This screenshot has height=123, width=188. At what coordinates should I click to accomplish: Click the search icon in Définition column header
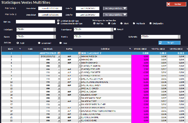click(x=130, y=49)
